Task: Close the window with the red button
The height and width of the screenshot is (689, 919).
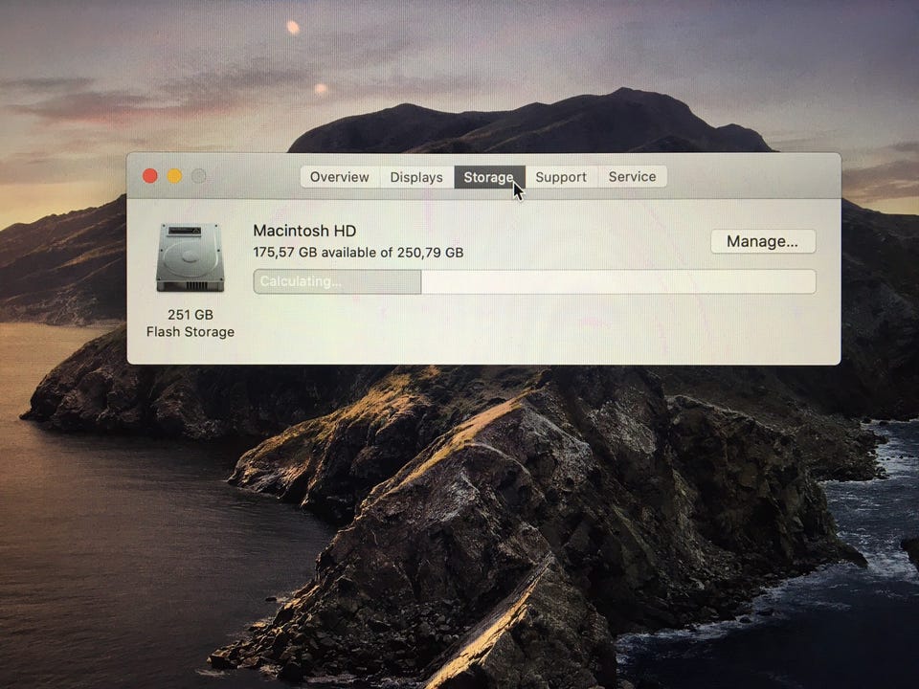Action: tap(150, 176)
